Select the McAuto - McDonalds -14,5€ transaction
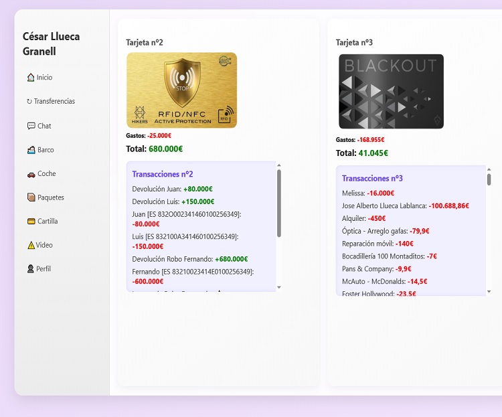This screenshot has width=502, height=417. 384,281
